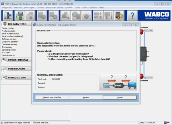Collapse the ECU DATA TEBS-E section header
This screenshot has height=125, width=172.
pos(16,24)
